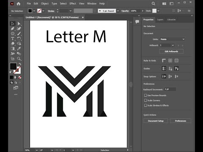This screenshot has height=152, width=203.
Task: Switch to the Layers tab
Action: click(x=160, y=19)
